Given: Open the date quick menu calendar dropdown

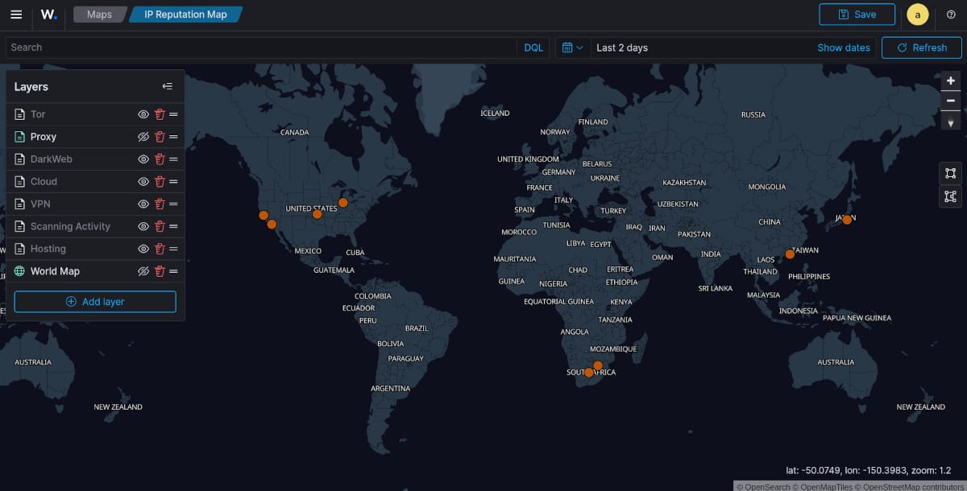Looking at the screenshot, I should pyautogui.click(x=572, y=47).
